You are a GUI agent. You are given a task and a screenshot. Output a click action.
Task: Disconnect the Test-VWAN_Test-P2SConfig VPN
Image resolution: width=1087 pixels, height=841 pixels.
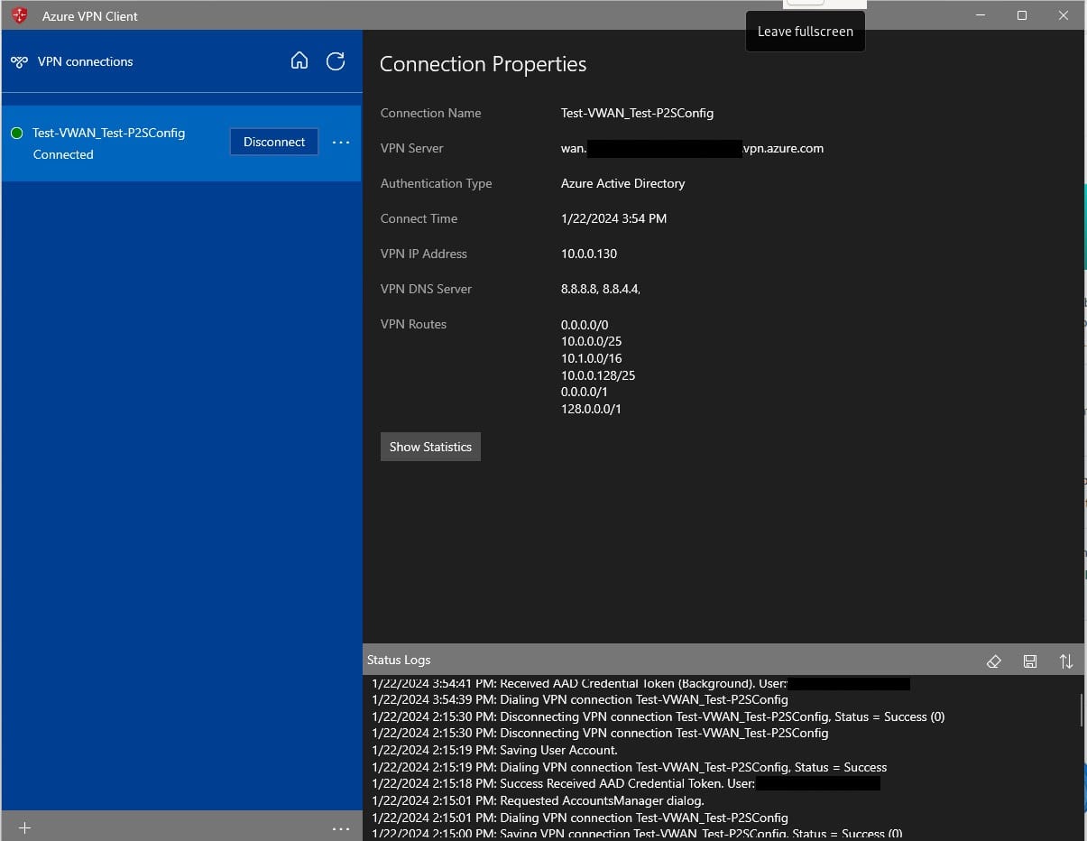(274, 142)
